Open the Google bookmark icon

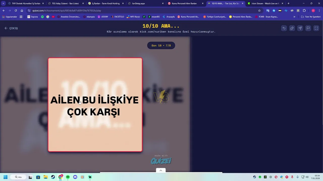pos(48,17)
